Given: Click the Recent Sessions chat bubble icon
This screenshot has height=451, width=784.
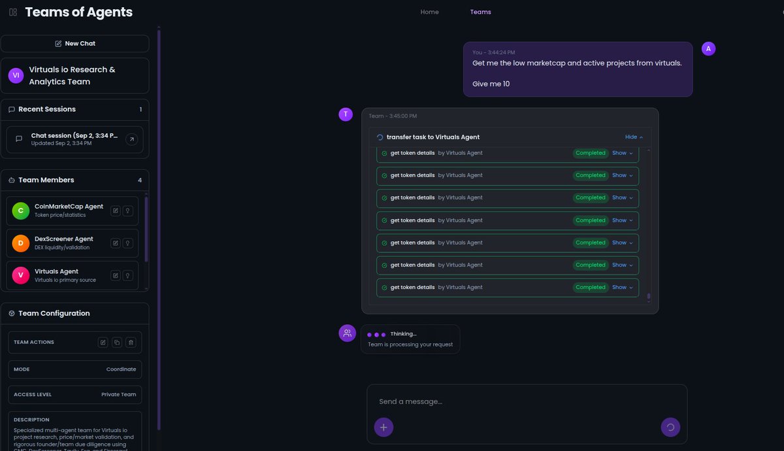Looking at the screenshot, I should click(x=12, y=109).
